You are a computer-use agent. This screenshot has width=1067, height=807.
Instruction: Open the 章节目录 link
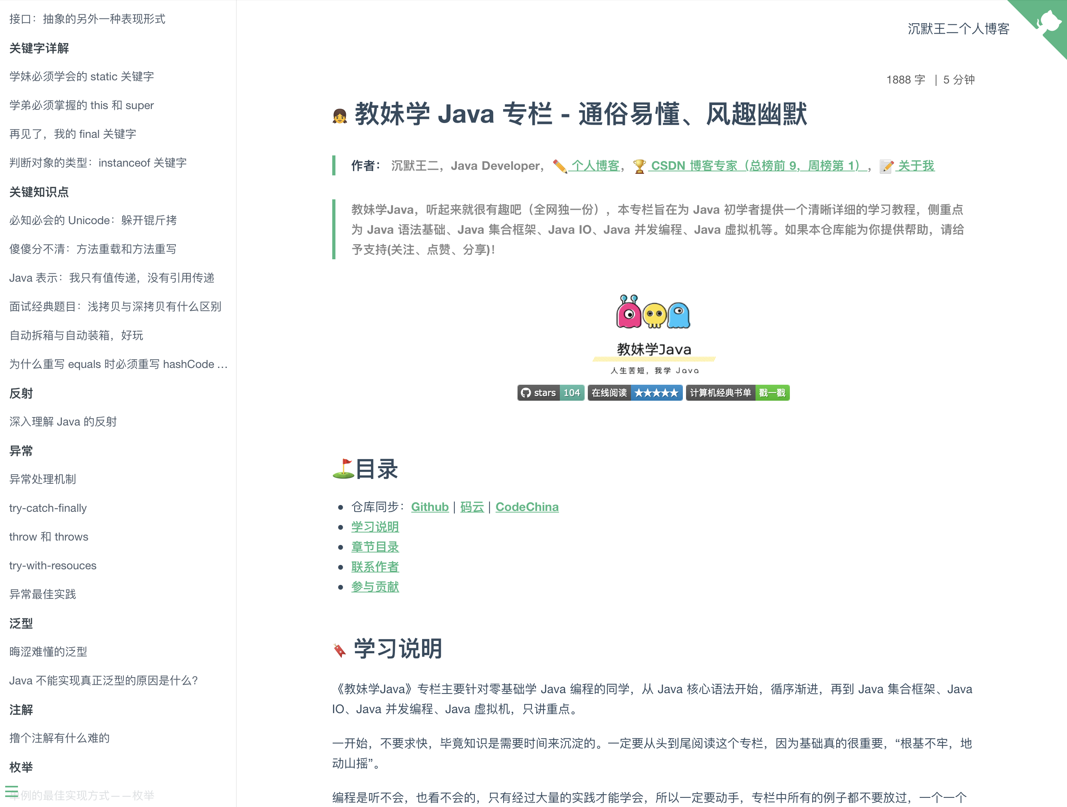tap(375, 546)
